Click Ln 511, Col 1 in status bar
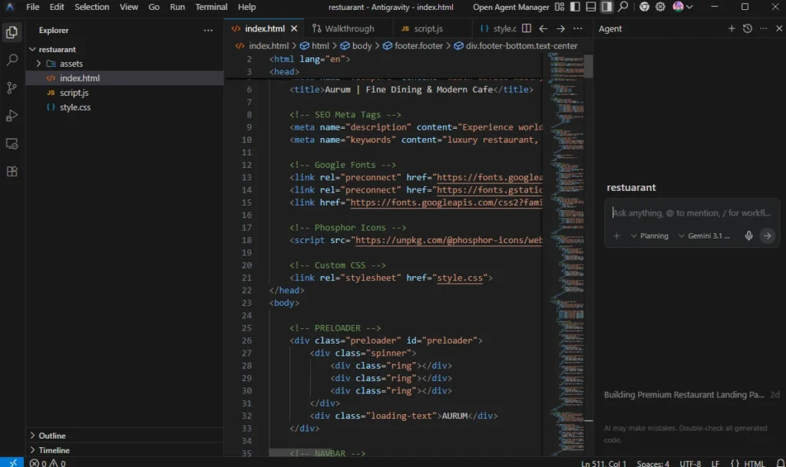 [603, 463]
